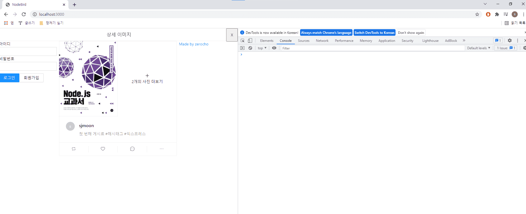
Task: Focus the console Filter field
Action: click(373, 48)
